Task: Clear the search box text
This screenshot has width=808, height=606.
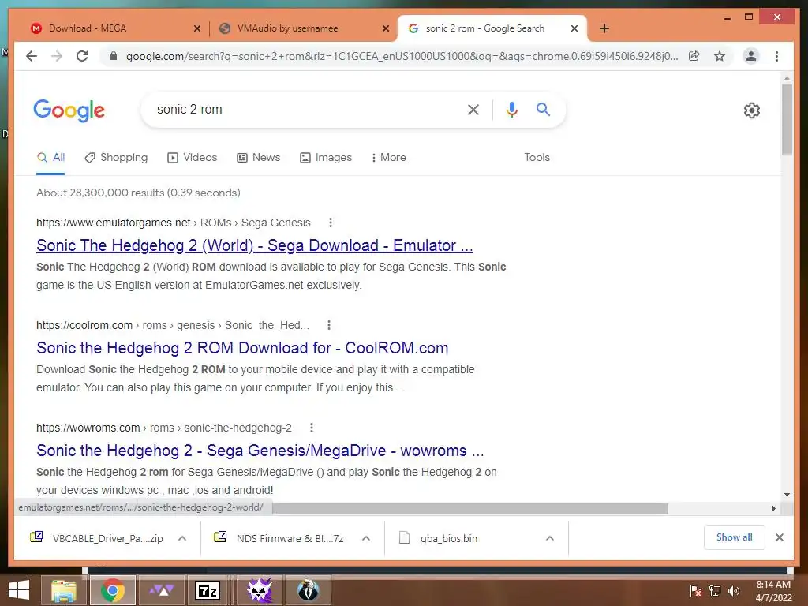Action: pos(473,109)
